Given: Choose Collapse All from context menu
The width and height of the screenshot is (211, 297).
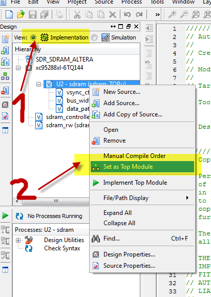Looking at the screenshot, I should click(142, 223).
